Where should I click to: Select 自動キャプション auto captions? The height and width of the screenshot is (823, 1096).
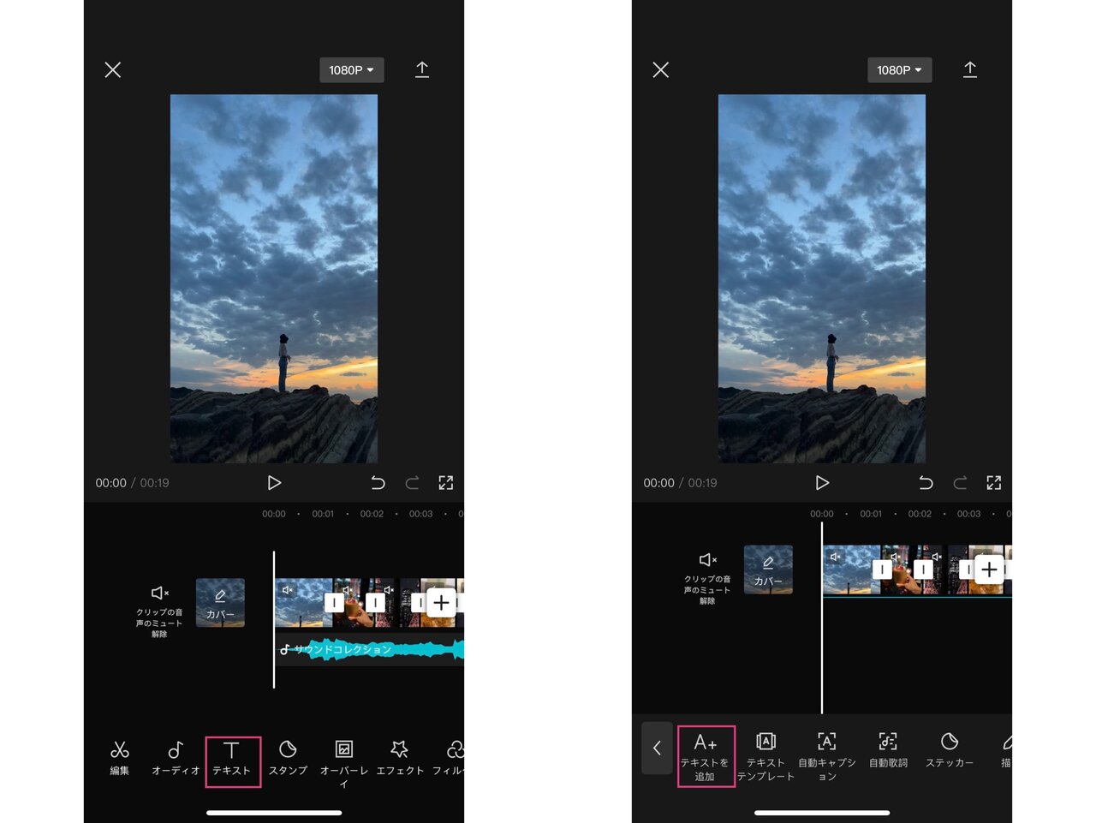(x=827, y=756)
